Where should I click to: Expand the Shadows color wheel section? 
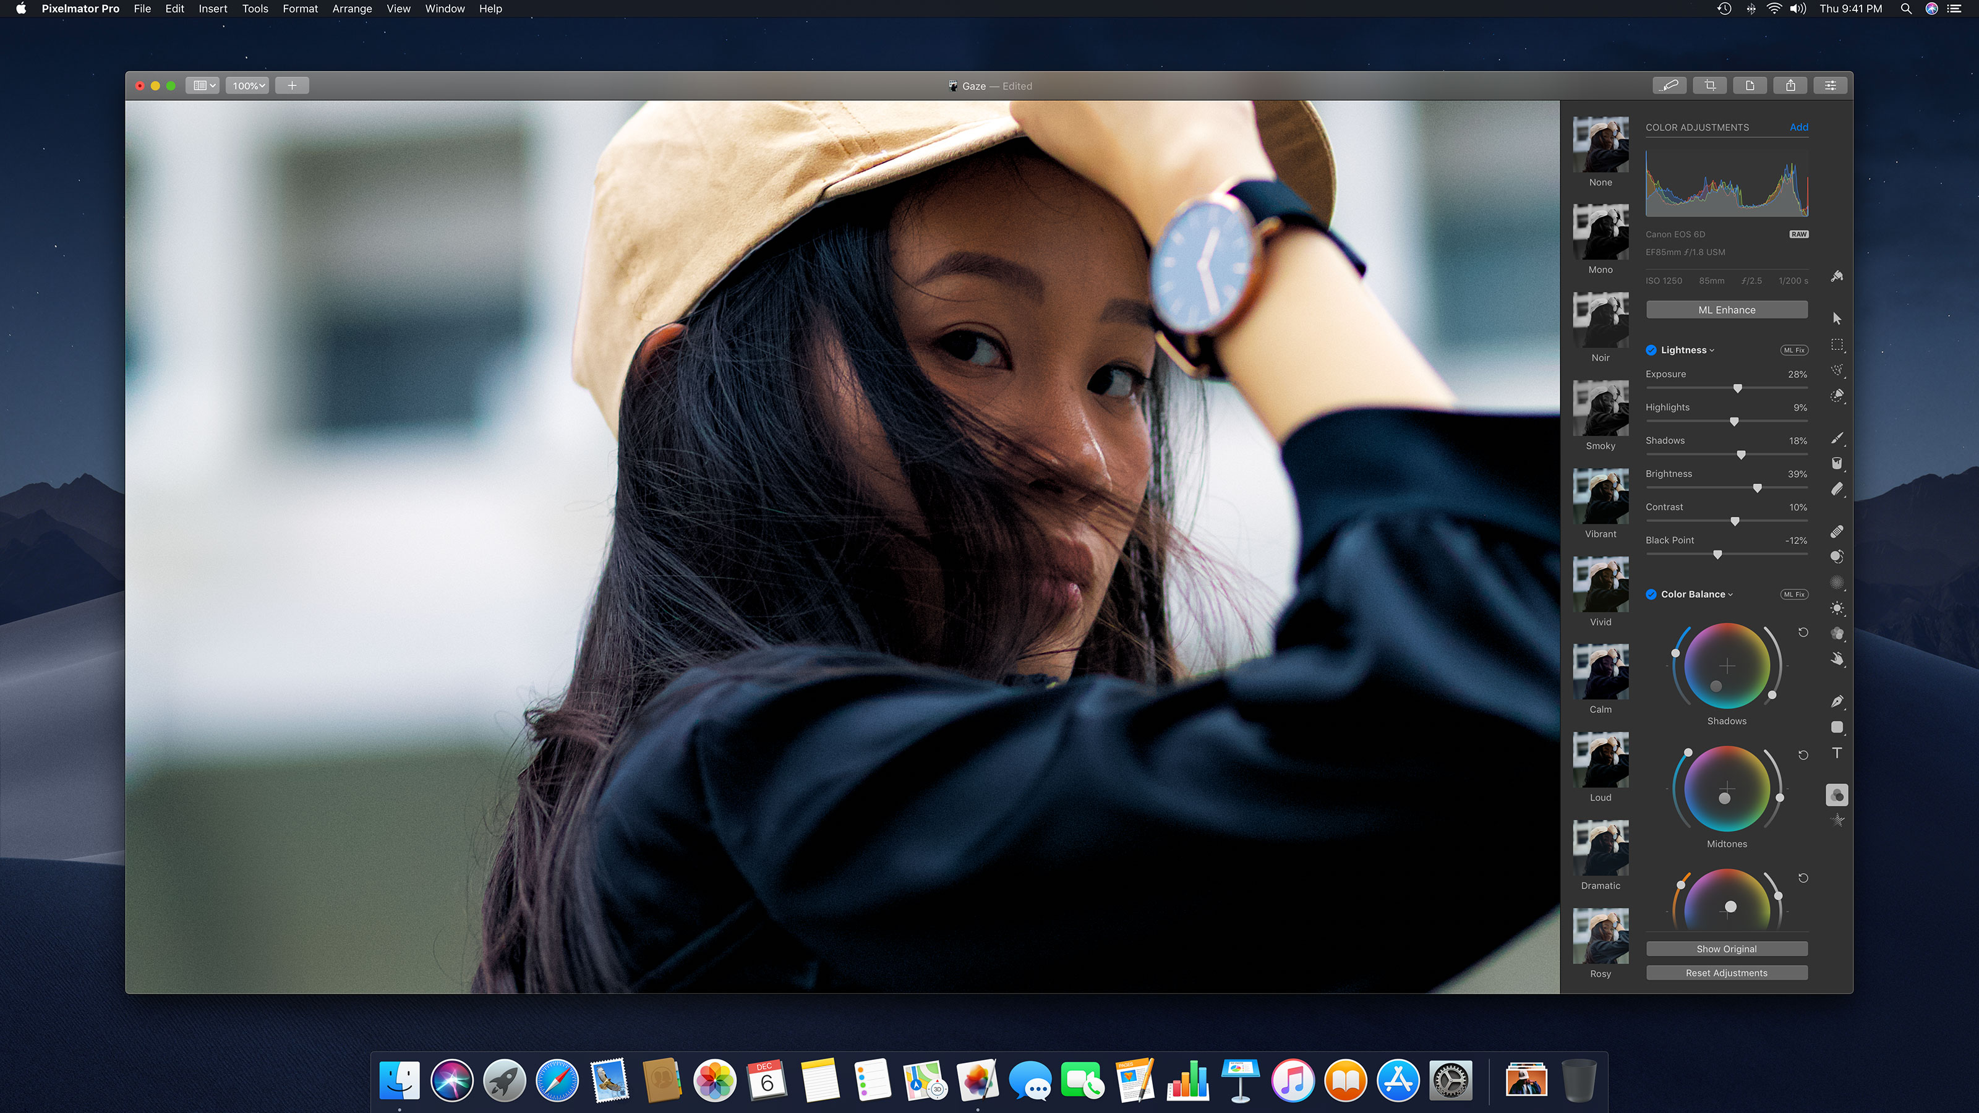click(1726, 720)
